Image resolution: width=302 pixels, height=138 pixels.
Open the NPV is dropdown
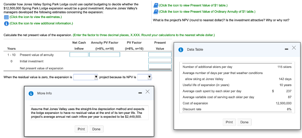[x=144, y=77]
